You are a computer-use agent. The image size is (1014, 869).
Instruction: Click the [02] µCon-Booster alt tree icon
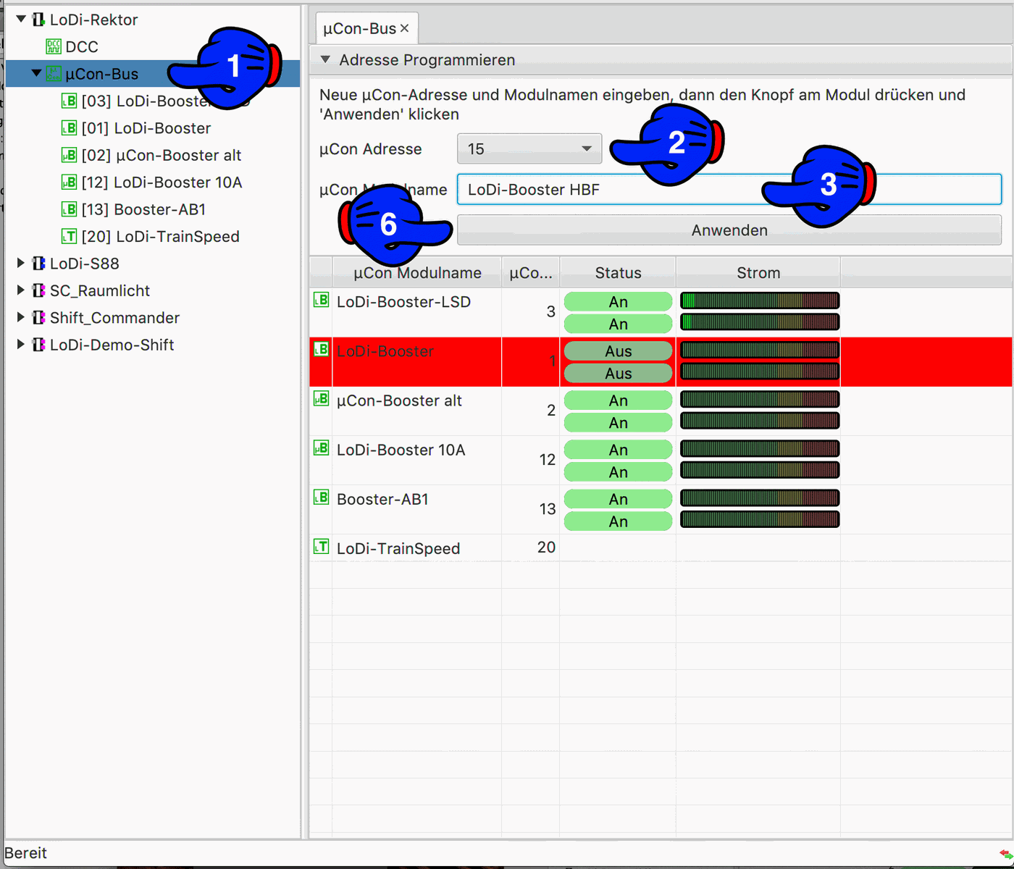[x=69, y=156]
